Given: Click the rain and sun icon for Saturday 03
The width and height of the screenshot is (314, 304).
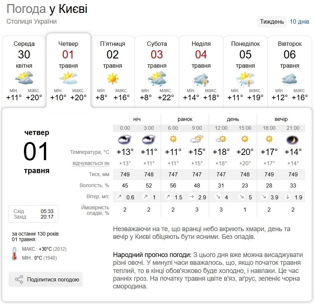Looking at the screenshot, I should [157, 79].
